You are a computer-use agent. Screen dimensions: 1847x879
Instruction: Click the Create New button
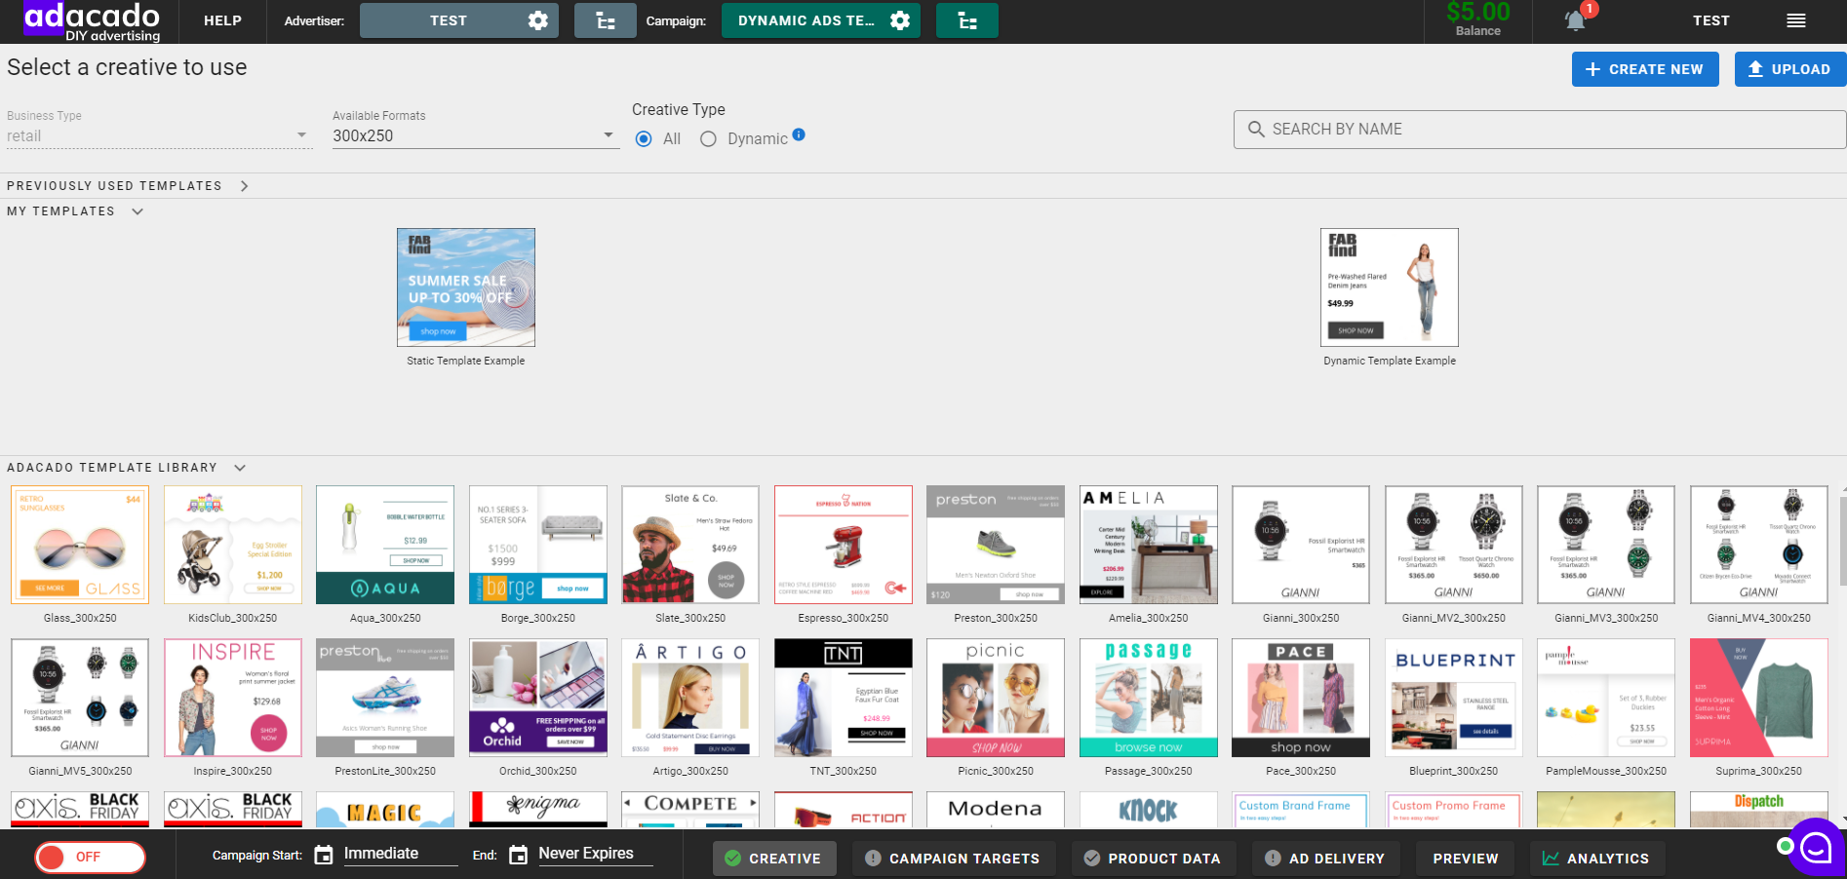pos(1645,69)
